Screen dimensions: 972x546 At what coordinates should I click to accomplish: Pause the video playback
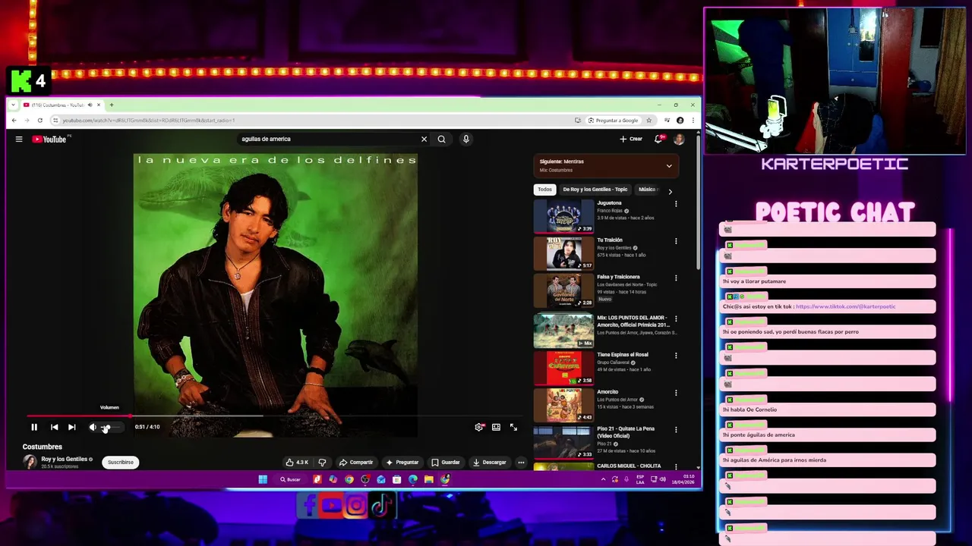point(34,427)
